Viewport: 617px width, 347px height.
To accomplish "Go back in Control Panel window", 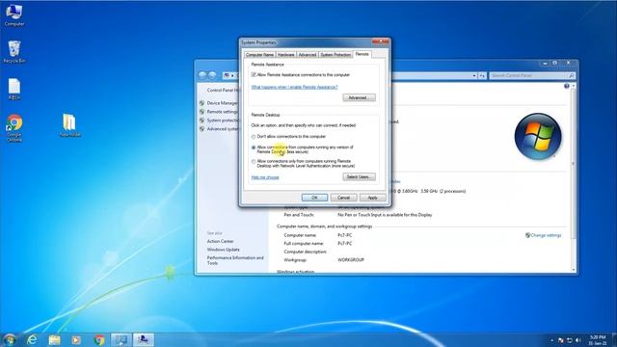I will (202, 75).
